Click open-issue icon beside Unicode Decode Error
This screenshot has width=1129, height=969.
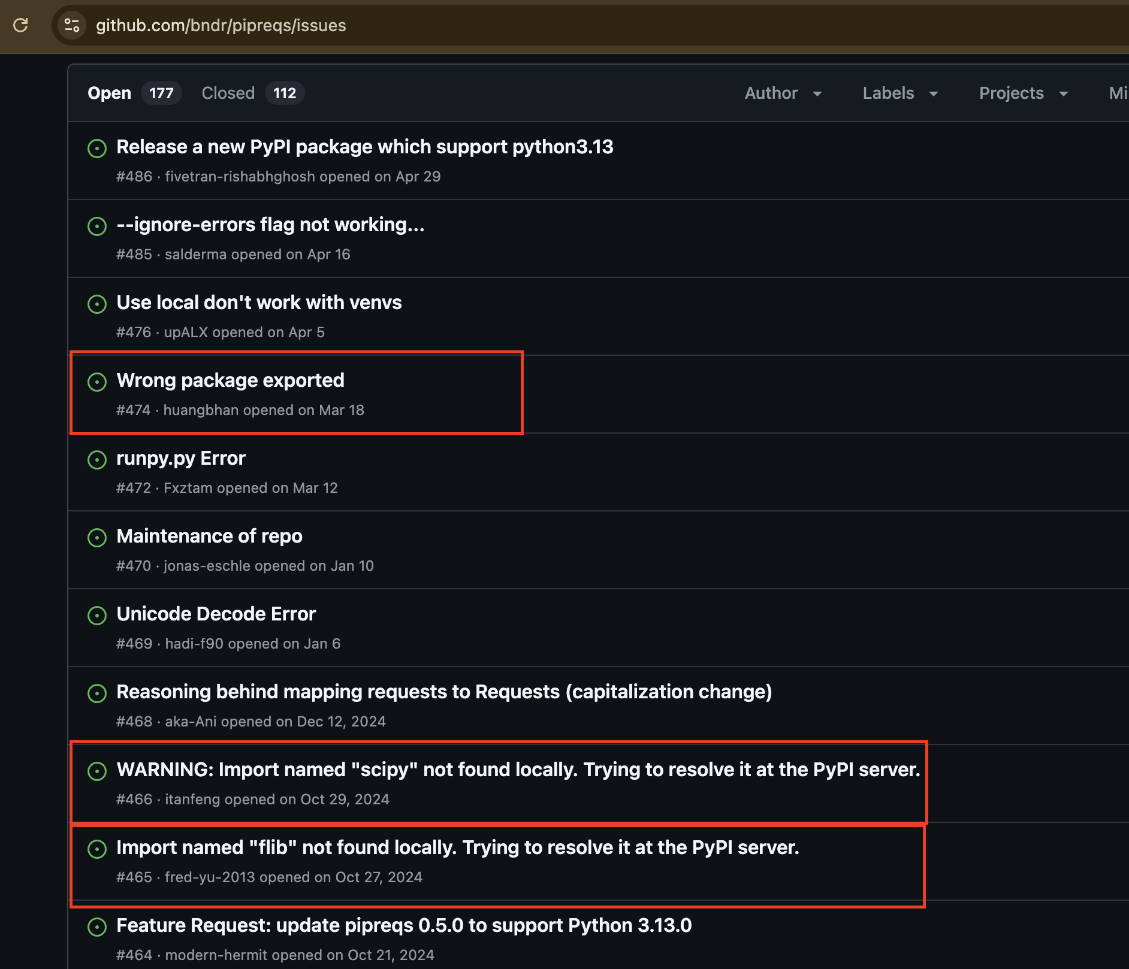[x=97, y=615]
